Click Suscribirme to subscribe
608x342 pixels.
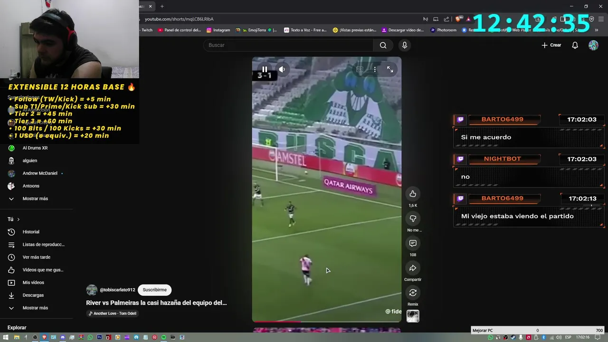pyautogui.click(x=154, y=290)
